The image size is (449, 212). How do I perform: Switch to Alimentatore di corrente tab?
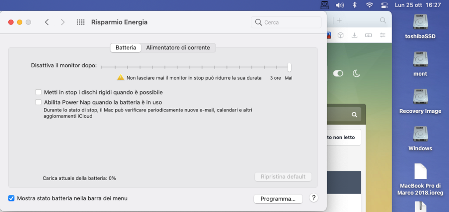pos(178,48)
